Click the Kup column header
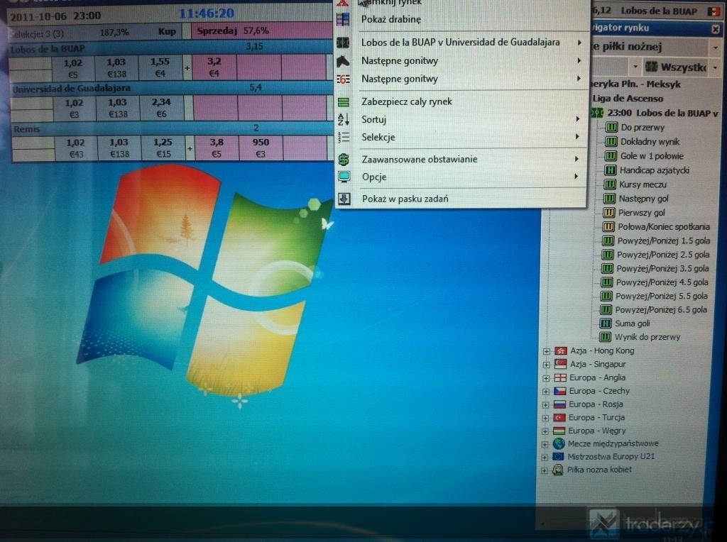 click(x=167, y=31)
